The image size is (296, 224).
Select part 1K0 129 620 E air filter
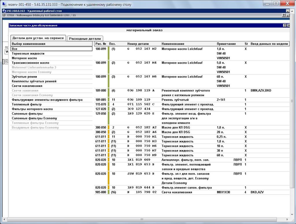(x=192, y=118)
